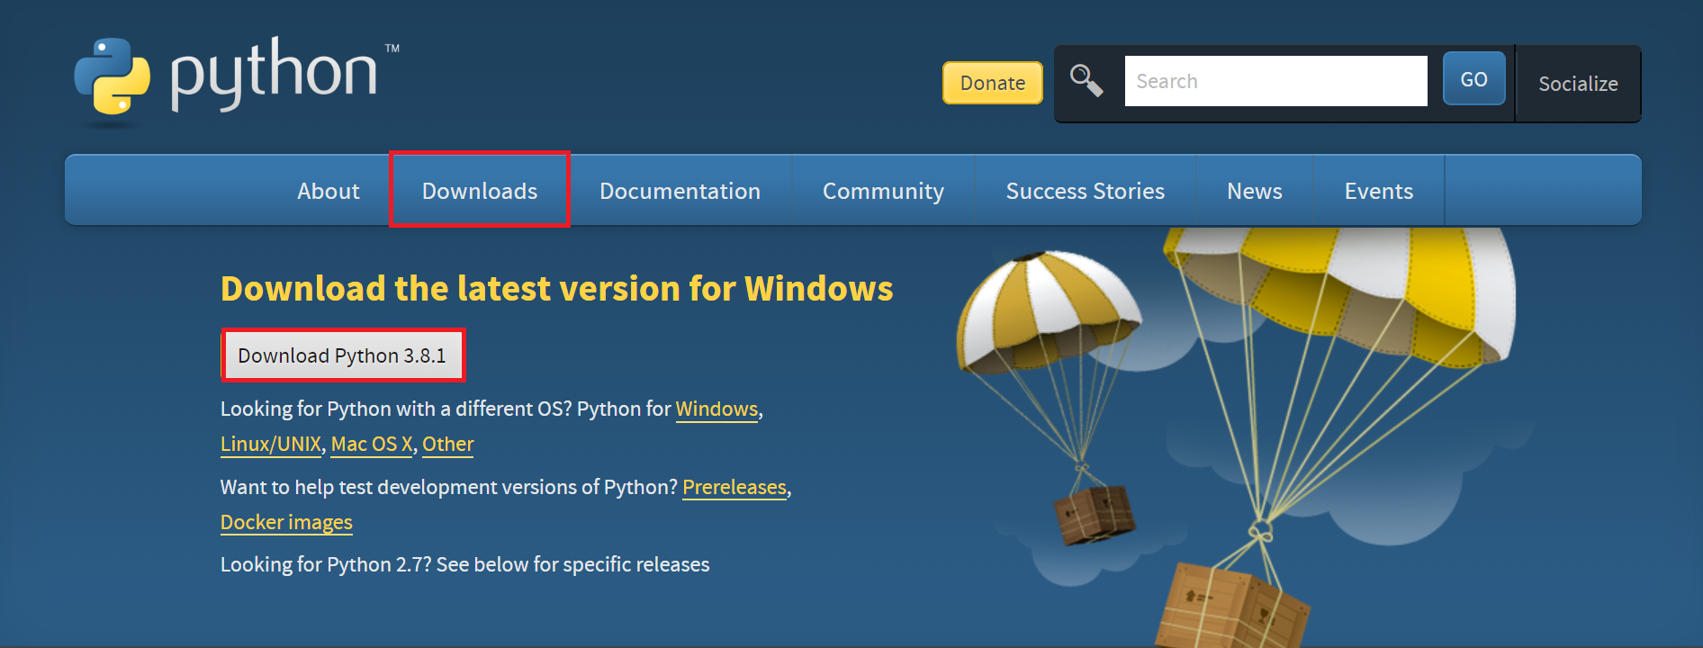Open the Success Stories menu item

point(1085,191)
